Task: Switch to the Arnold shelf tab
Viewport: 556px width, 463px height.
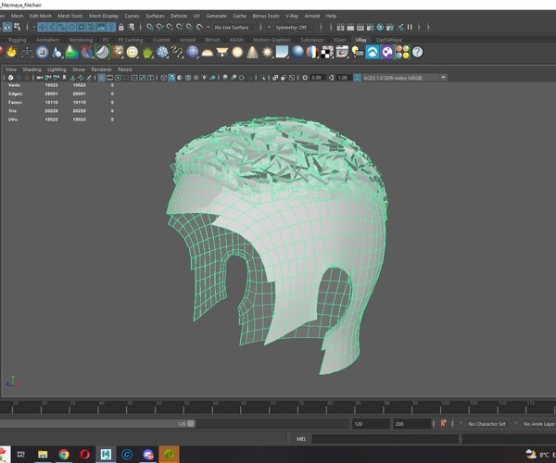Action: coord(187,40)
